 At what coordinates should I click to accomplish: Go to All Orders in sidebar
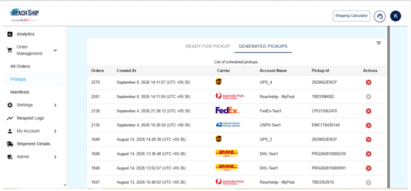coord(20,66)
